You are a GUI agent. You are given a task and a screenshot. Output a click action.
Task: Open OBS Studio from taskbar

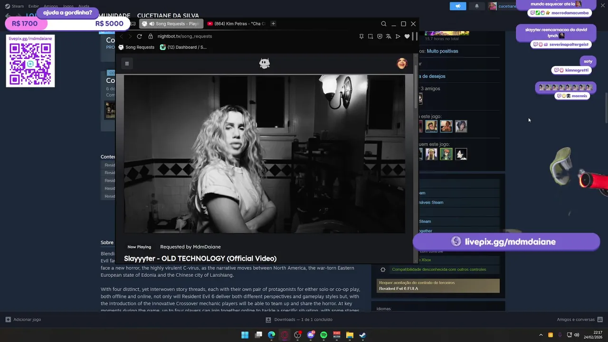(x=298, y=335)
